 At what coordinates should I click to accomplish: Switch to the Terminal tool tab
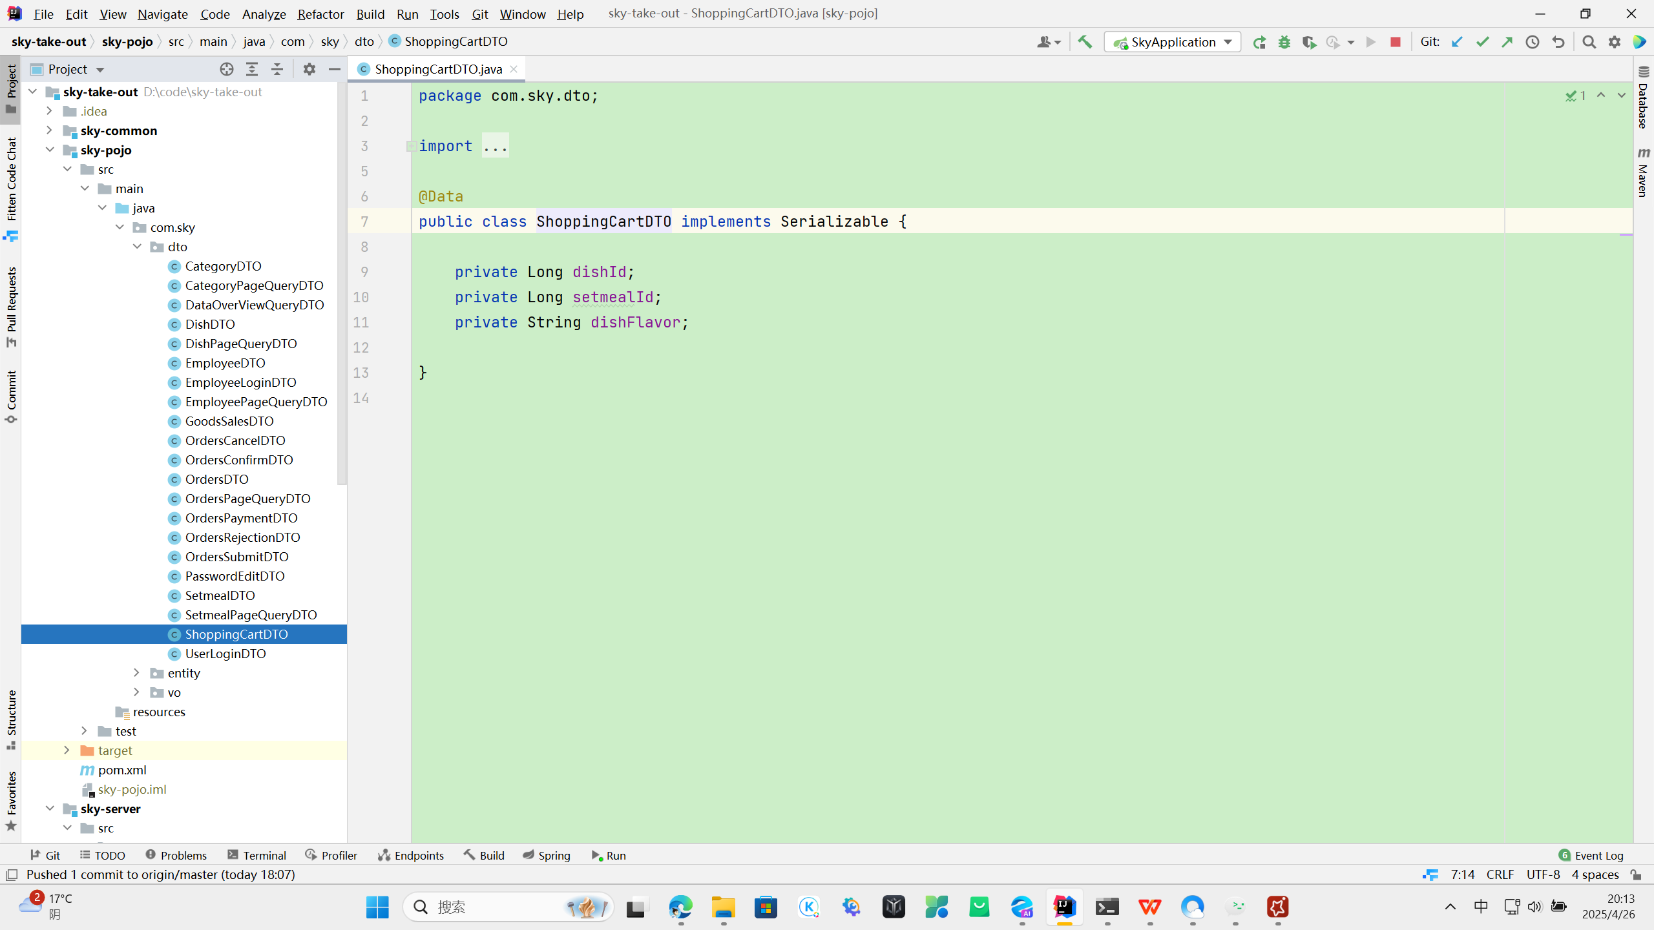tap(257, 855)
